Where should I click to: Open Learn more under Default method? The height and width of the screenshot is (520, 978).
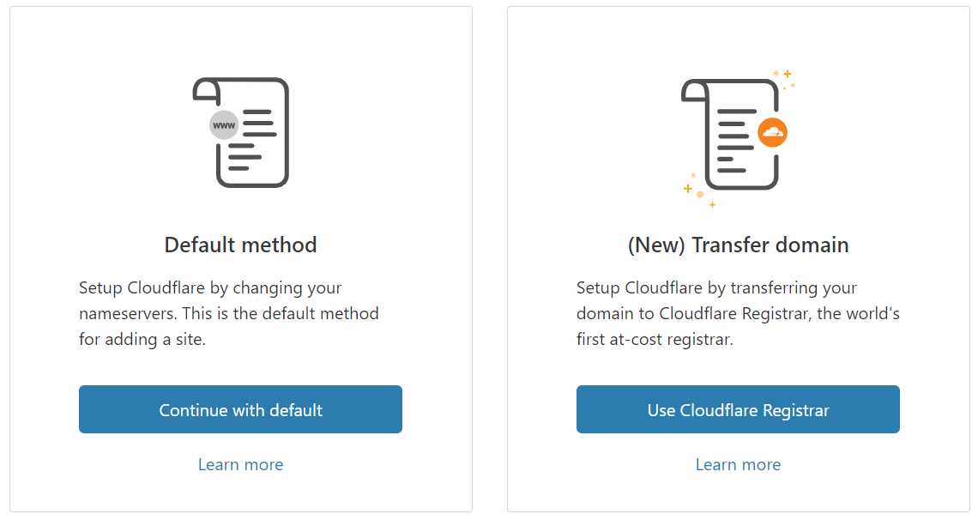tap(240, 464)
